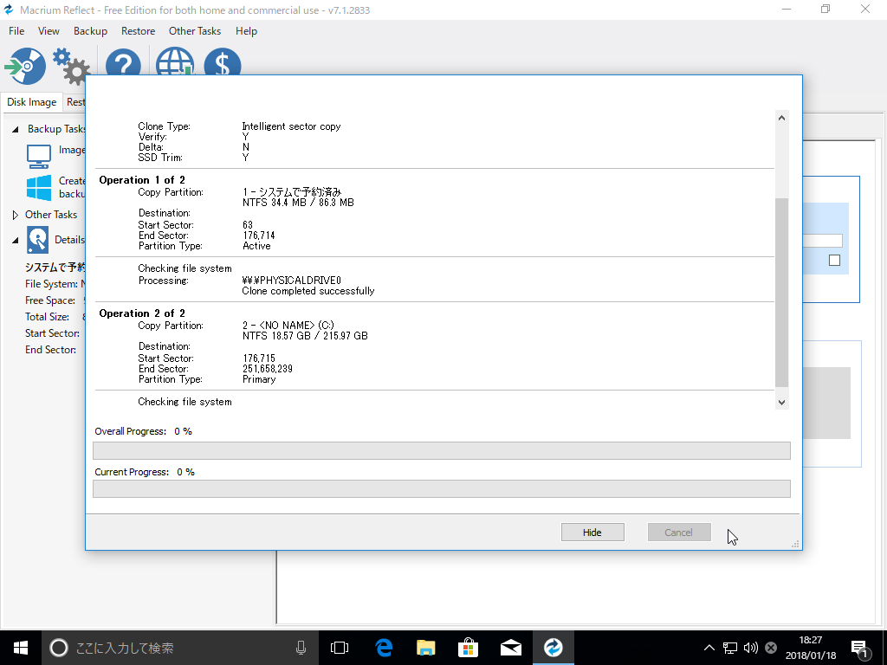The image size is (887, 665).
Task: Click the log scroll down arrow
Action: [x=781, y=402]
